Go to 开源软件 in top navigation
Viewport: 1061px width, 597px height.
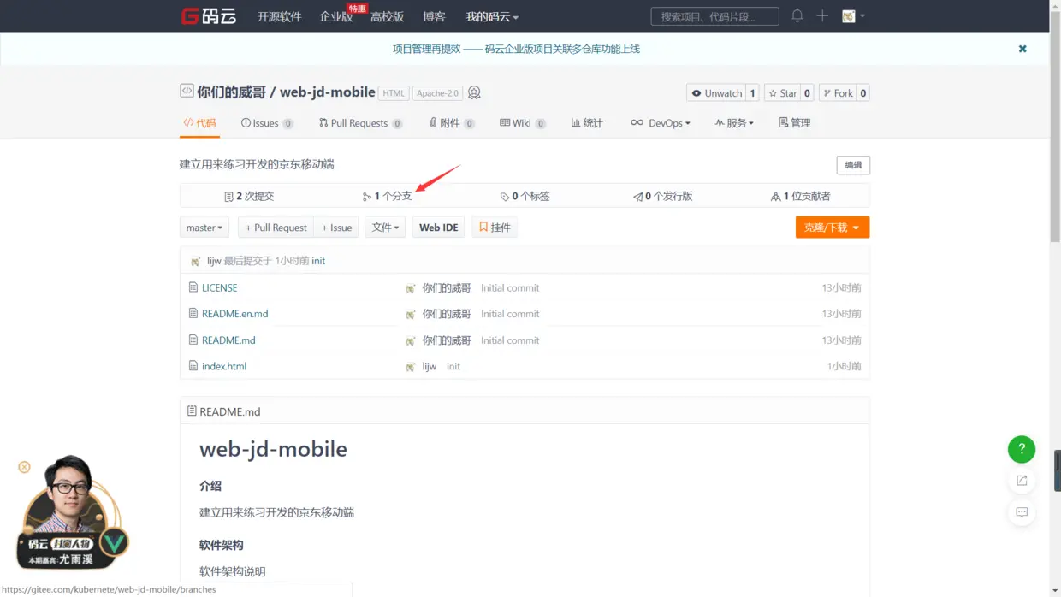click(280, 16)
